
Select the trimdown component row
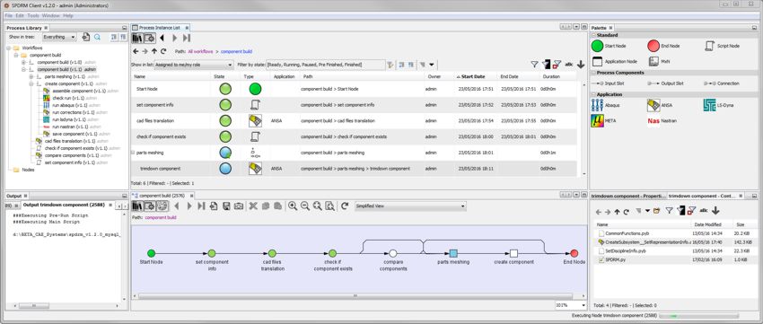pyautogui.click(x=354, y=169)
